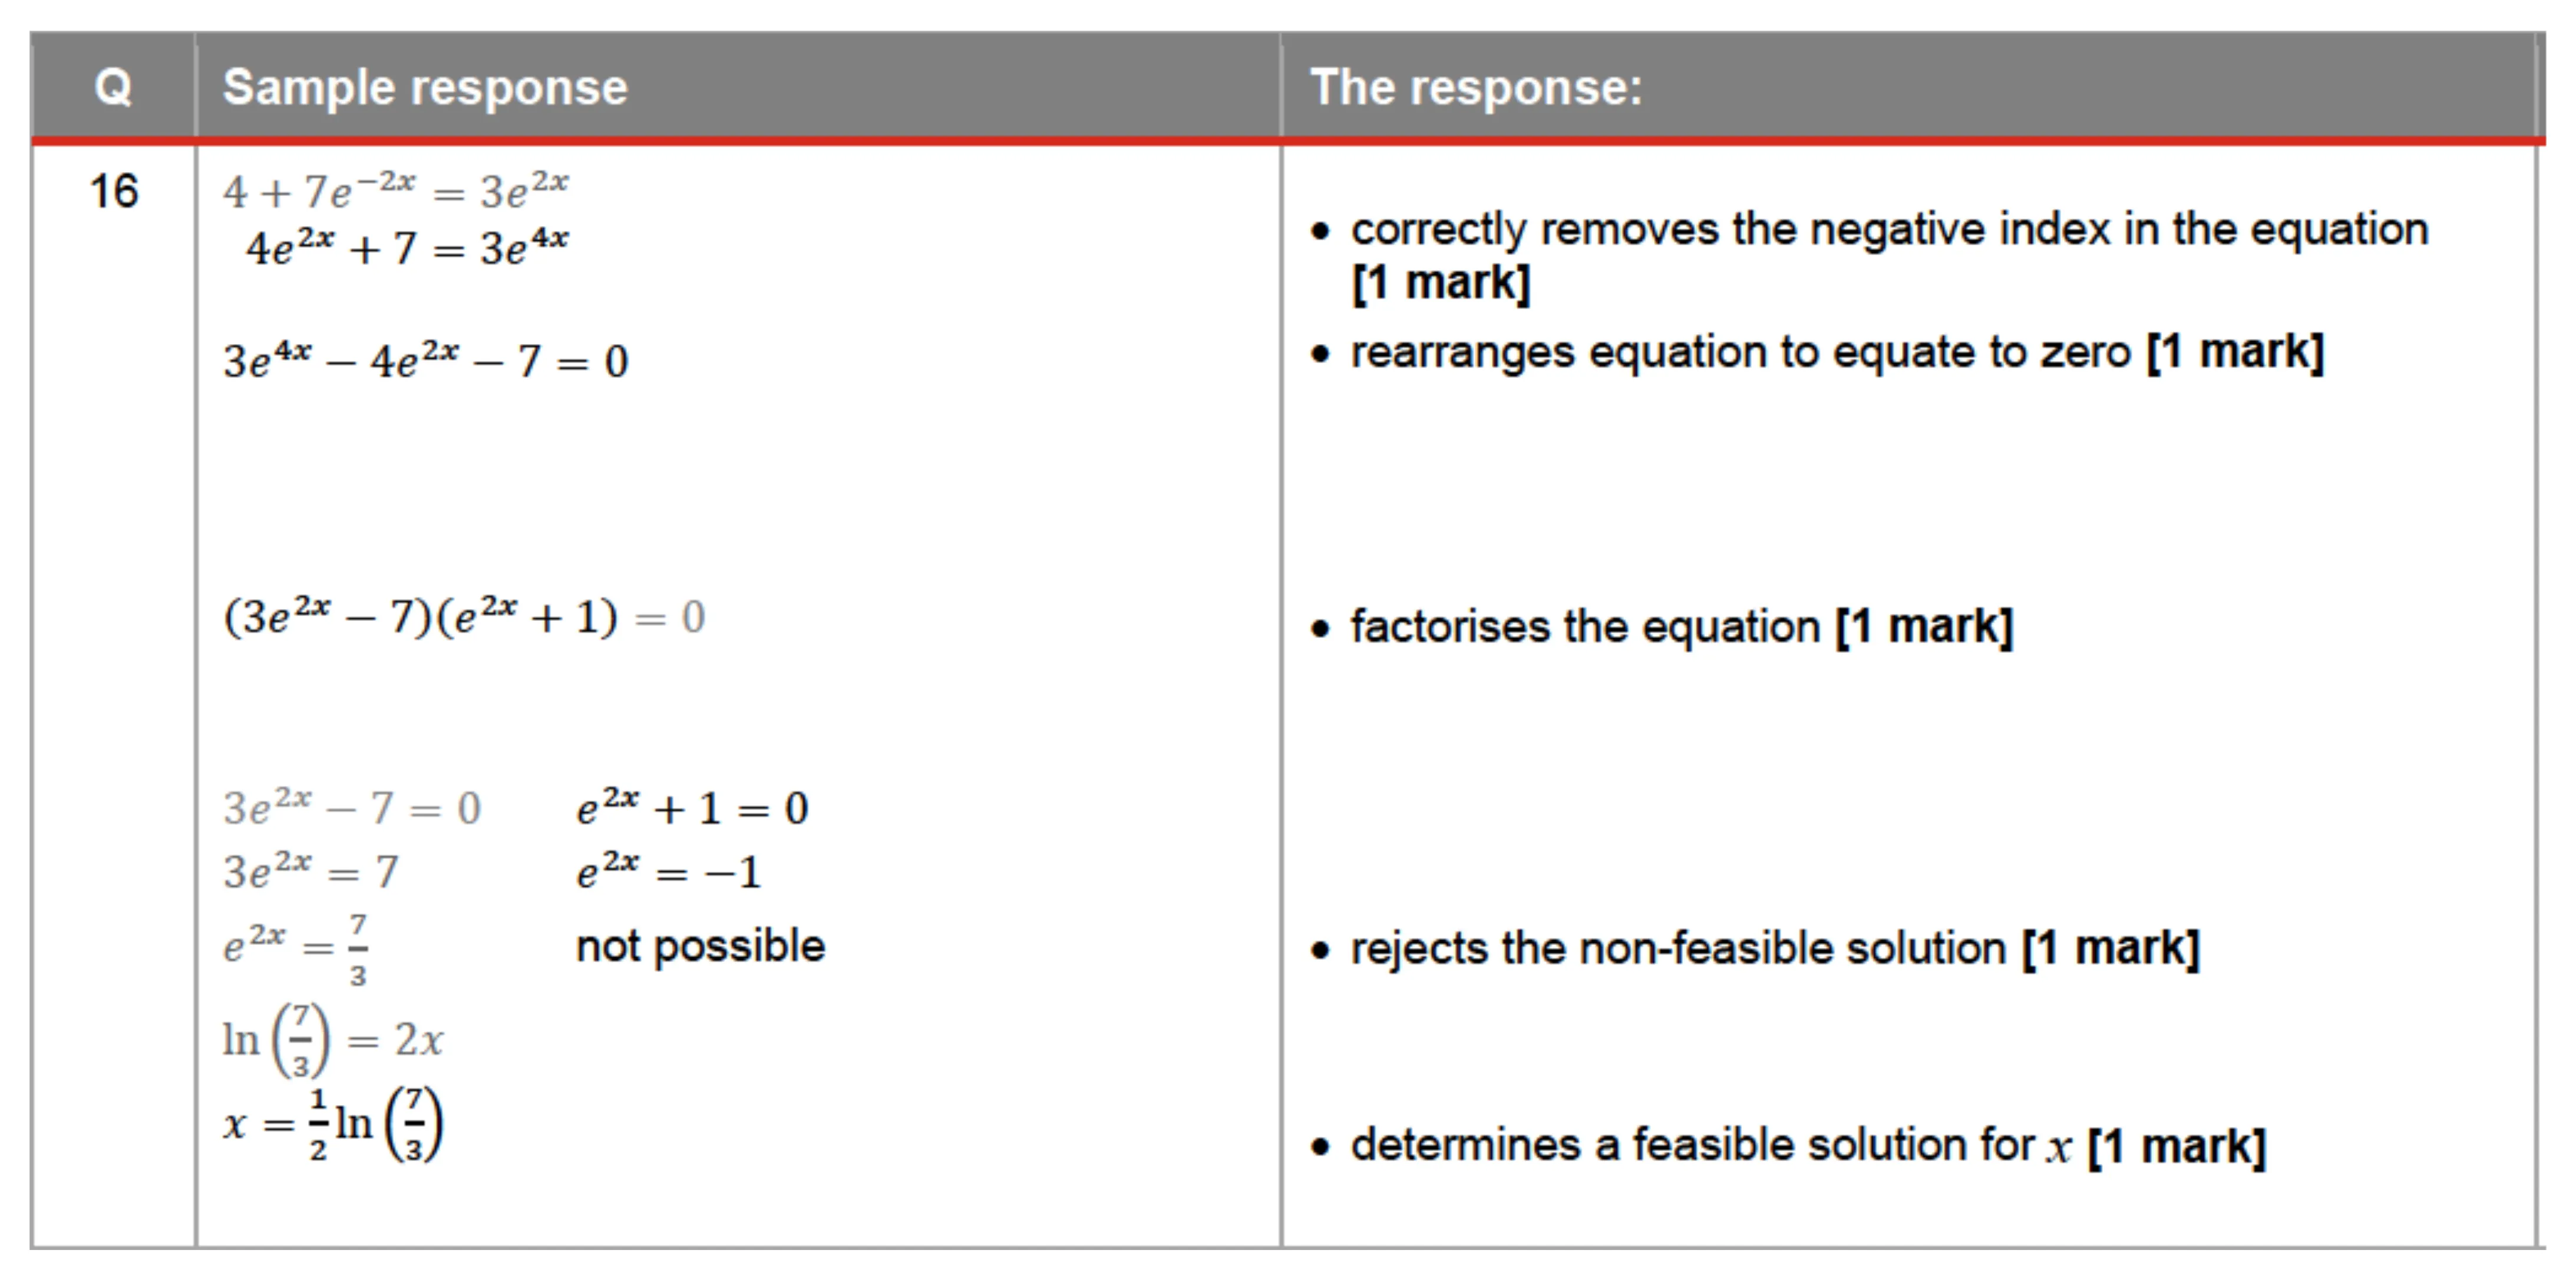Select question number 16 cell

113,191
